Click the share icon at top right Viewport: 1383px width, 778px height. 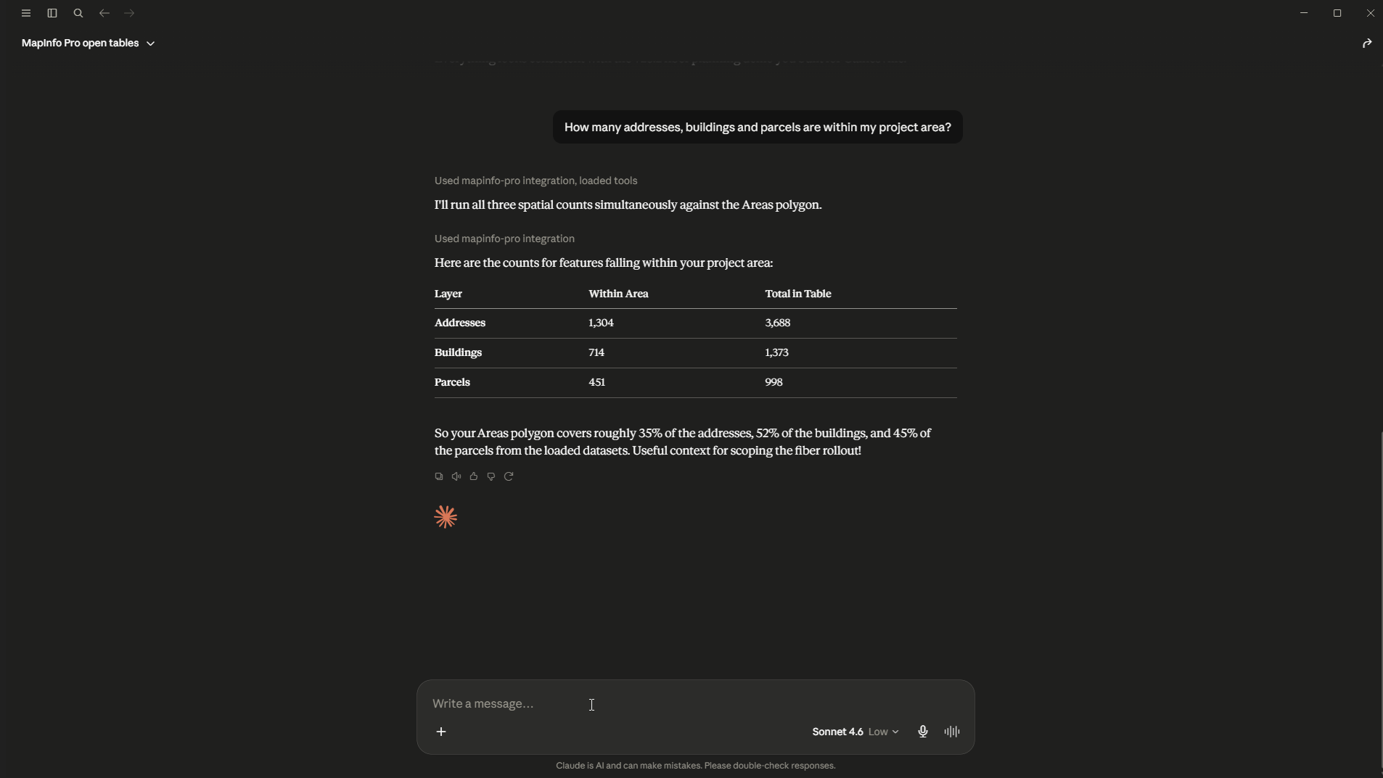point(1367,44)
